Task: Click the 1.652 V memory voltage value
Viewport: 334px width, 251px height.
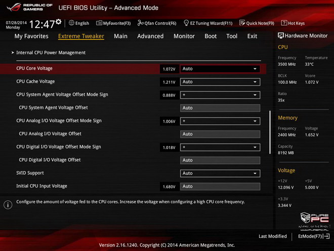Action: tap(312, 135)
